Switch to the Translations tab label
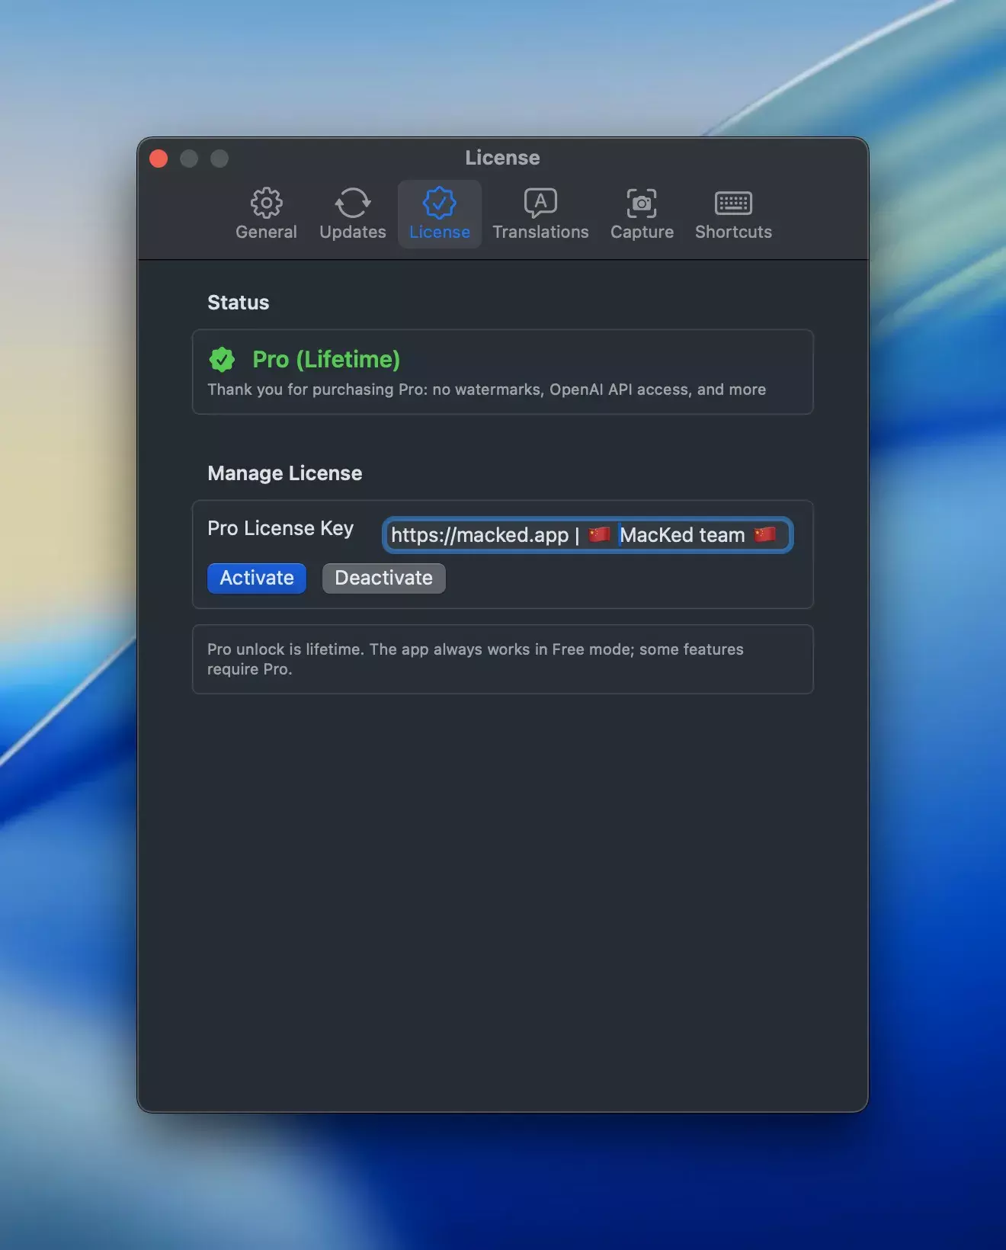Viewport: 1006px width, 1250px height. click(540, 232)
